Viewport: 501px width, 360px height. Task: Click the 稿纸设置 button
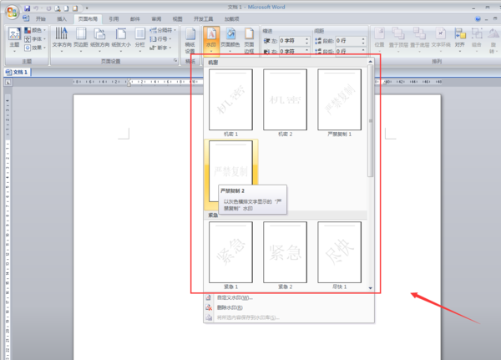[190, 41]
